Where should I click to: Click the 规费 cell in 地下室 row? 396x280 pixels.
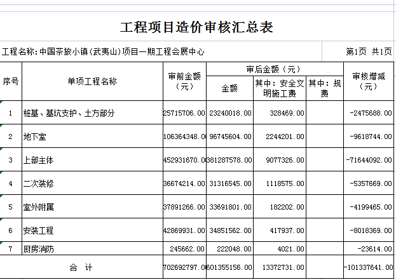325,136
